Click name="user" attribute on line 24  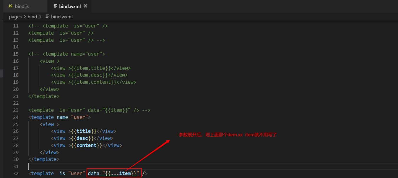click(72, 117)
